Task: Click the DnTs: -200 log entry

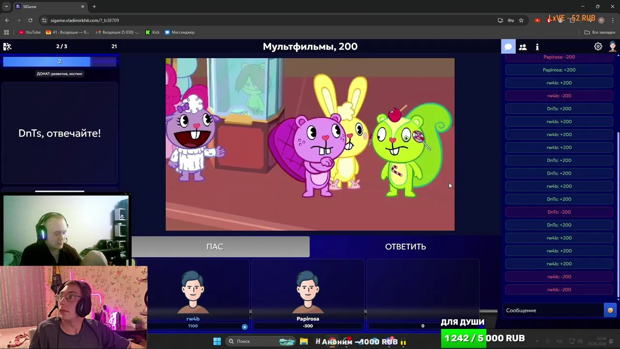Action: pyautogui.click(x=559, y=212)
